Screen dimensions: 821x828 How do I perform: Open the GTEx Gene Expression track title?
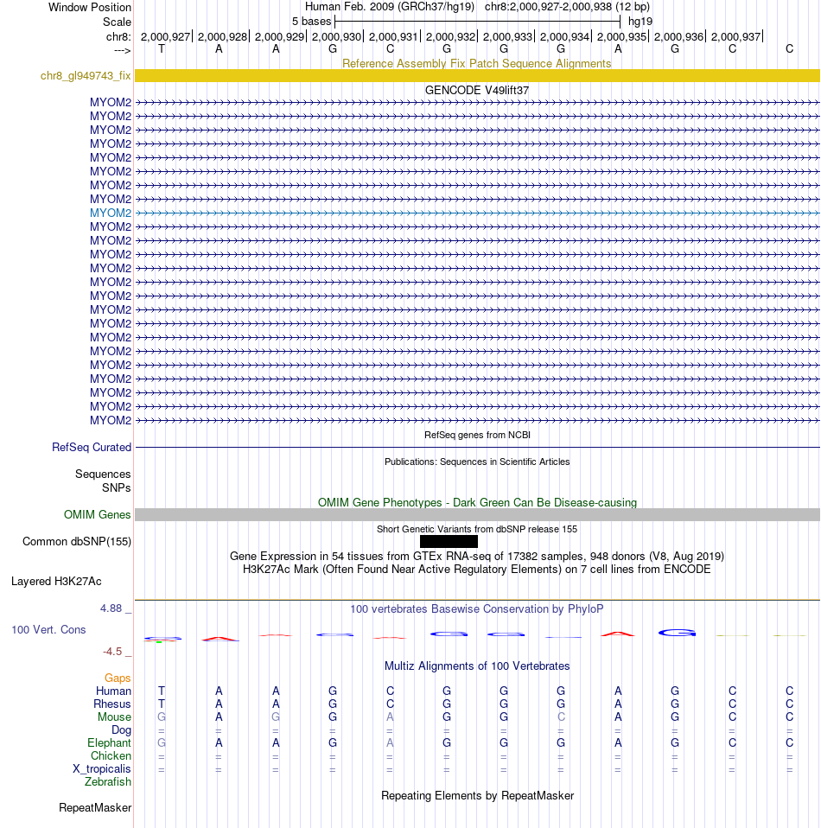[477, 556]
